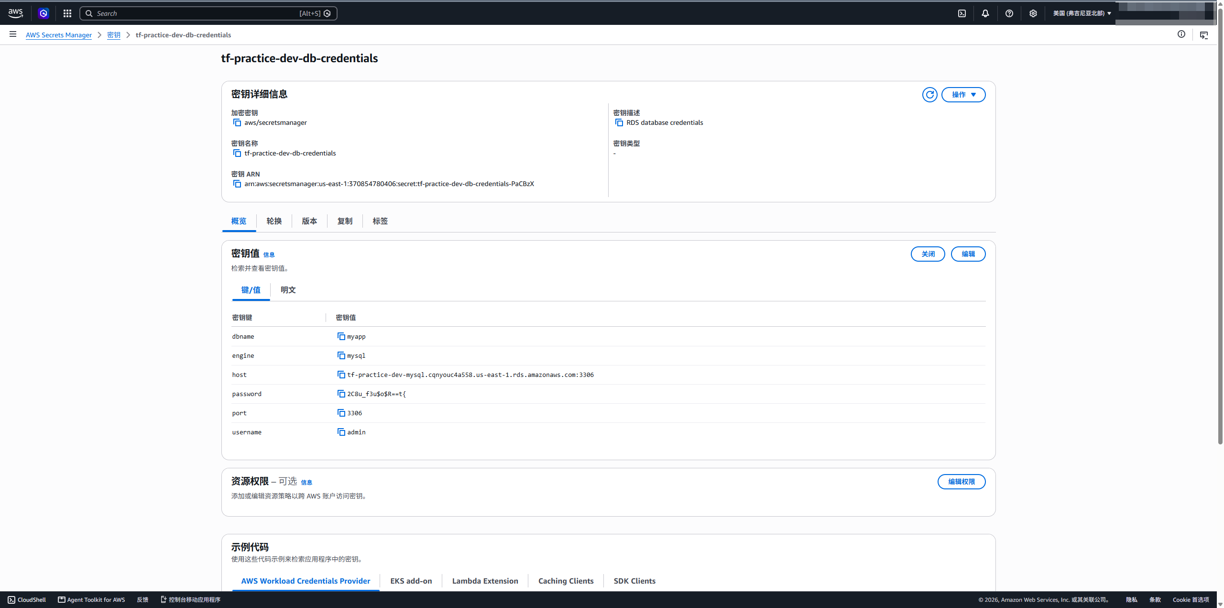Go to the 密钥 breadcrumb link

point(114,35)
